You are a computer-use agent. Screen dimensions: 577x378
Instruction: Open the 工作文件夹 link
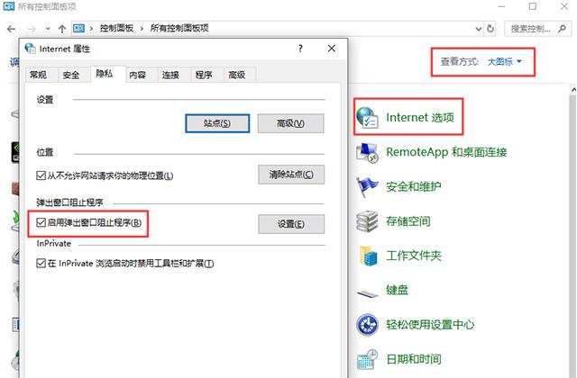click(x=414, y=256)
